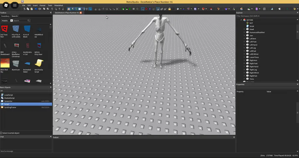Expand the HumanoidRootPart node
This screenshot has width=299, height=158.
coord(244,32)
